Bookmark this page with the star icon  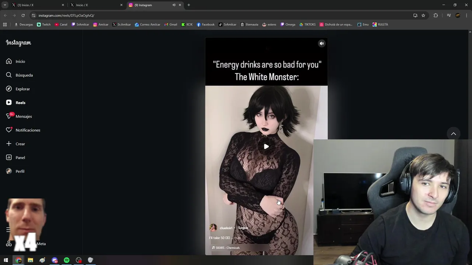pos(423,15)
